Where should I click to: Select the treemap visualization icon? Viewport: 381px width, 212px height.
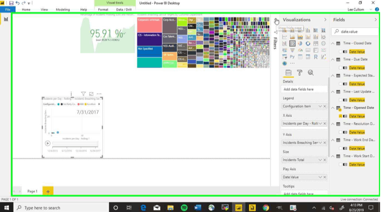click(x=316, y=43)
